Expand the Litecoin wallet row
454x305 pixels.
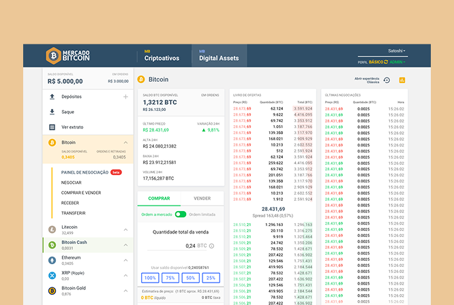pos(125,229)
